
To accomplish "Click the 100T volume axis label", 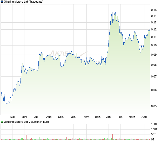I will click(154, 129).
